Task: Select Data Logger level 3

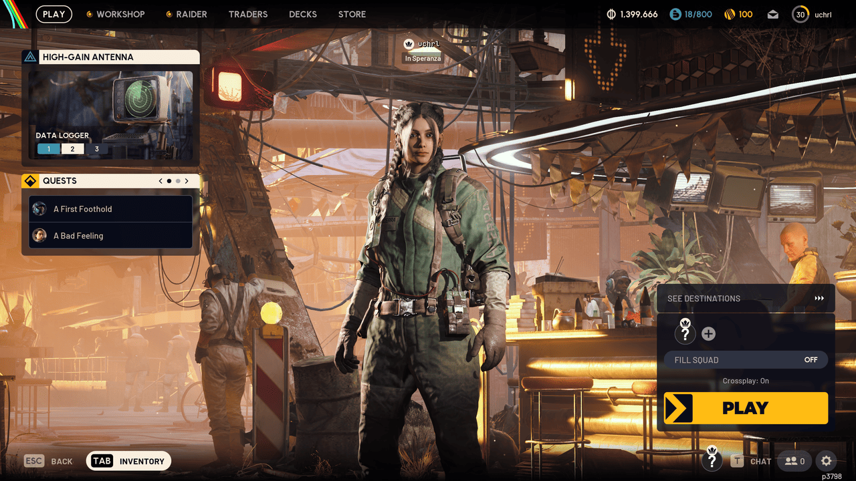Action: (x=97, y=149)
